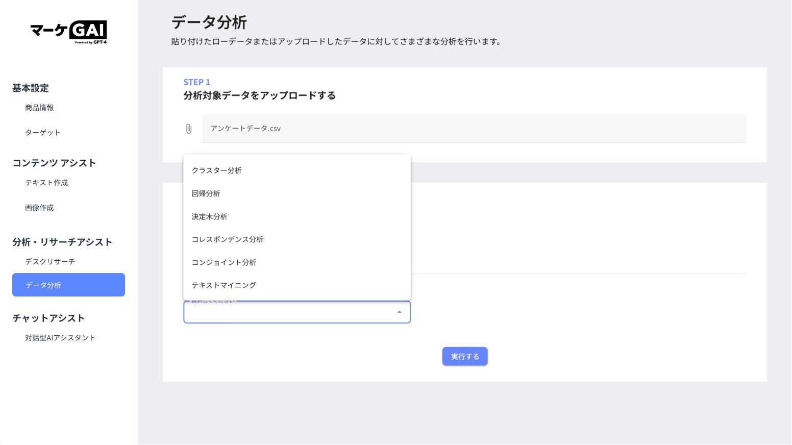This screenshot has width=792, height=445.
Task: Click the paperclip attachment icon
Action: coord(189,129)
